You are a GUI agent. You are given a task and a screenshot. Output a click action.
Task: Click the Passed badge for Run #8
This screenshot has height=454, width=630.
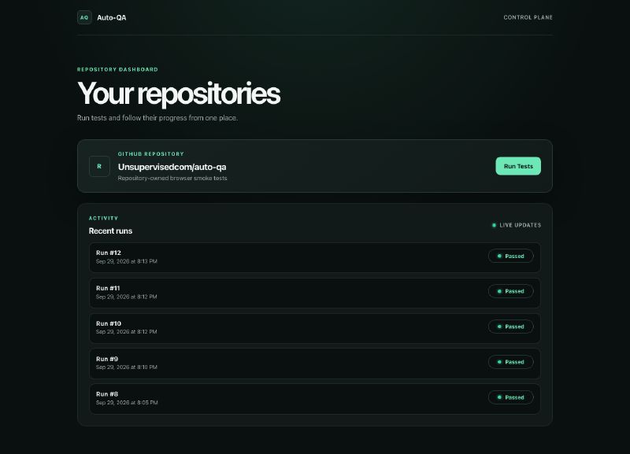(x=510, y=397)
